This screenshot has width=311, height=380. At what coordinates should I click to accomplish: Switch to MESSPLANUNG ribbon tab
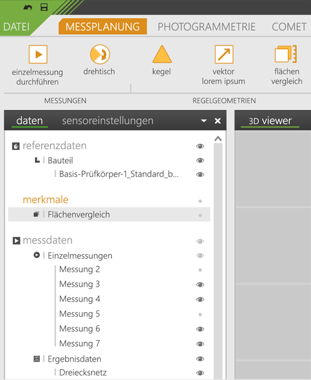click(x=103, y=26)
